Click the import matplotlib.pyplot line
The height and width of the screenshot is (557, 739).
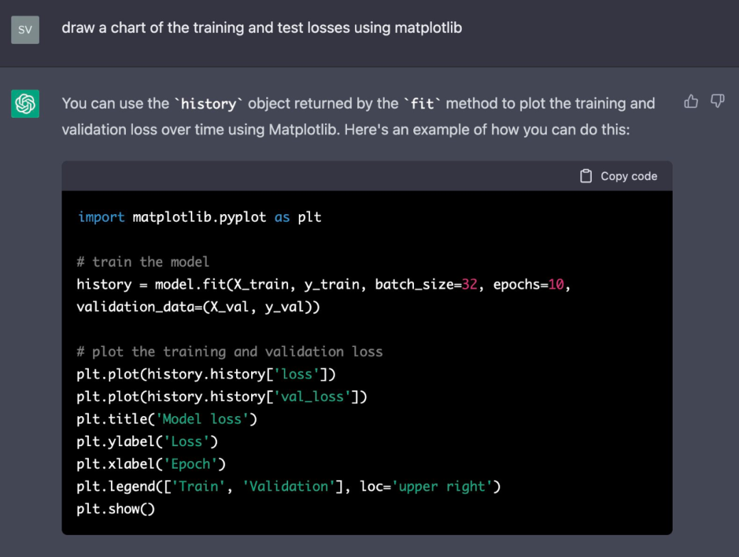coord(199,217)
